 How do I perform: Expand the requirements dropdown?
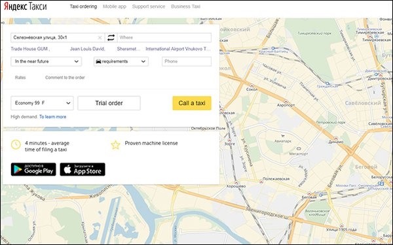(121, 61)
